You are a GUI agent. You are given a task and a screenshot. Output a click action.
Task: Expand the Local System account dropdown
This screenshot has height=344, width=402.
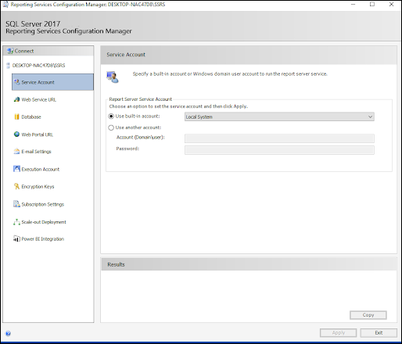[x=279, y=116]
